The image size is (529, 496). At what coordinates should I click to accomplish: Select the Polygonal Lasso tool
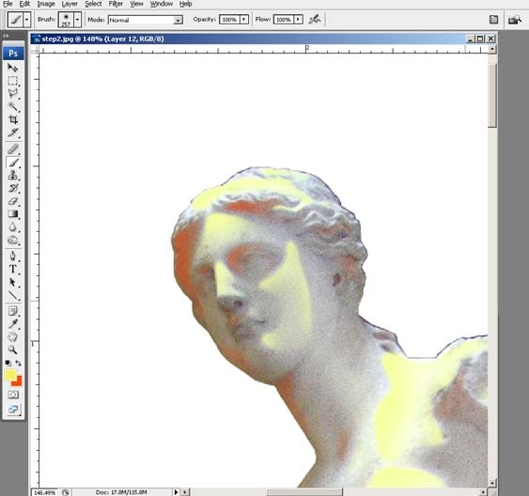click(13, 94)
